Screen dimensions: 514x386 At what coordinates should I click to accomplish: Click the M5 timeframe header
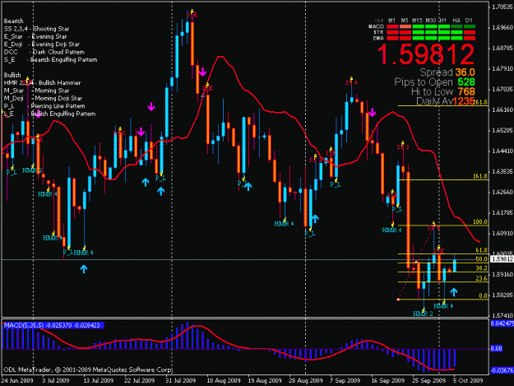[x=405, y=21]
